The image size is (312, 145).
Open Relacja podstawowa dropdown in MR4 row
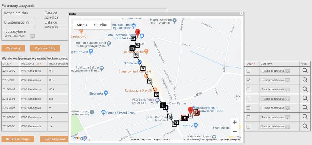[275, 89]
